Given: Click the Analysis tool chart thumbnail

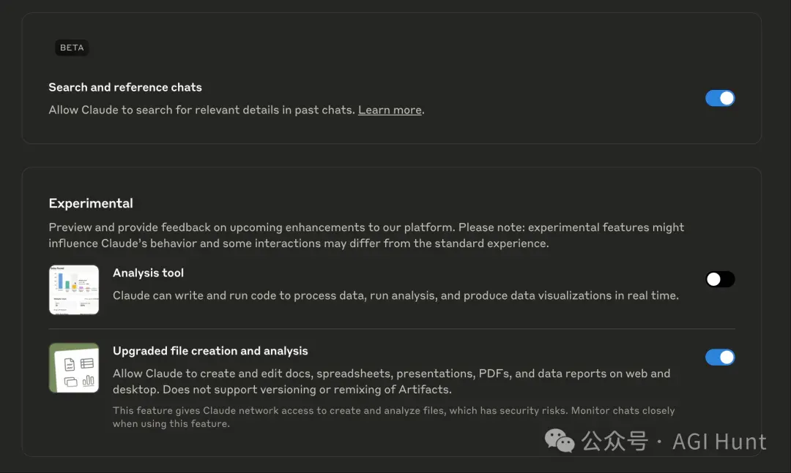Looking at the screenshot, I should coord(74,290).
